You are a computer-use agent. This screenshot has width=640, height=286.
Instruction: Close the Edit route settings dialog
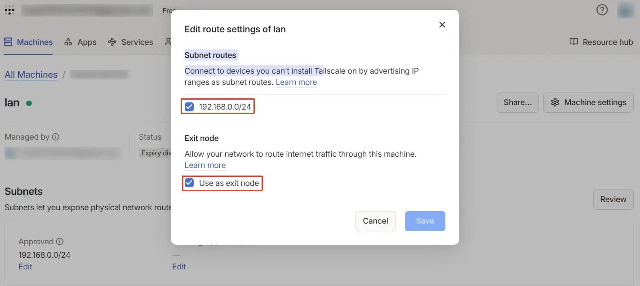[x=442, y=25]
